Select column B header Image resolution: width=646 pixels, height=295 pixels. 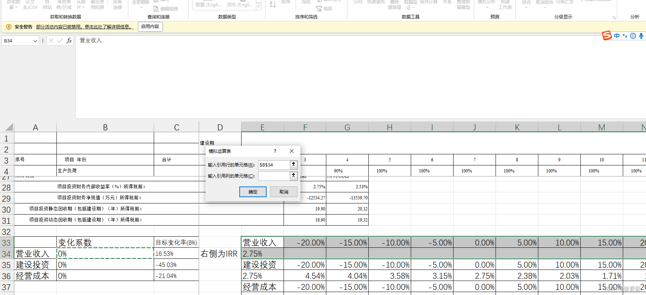tap(105, 127)
